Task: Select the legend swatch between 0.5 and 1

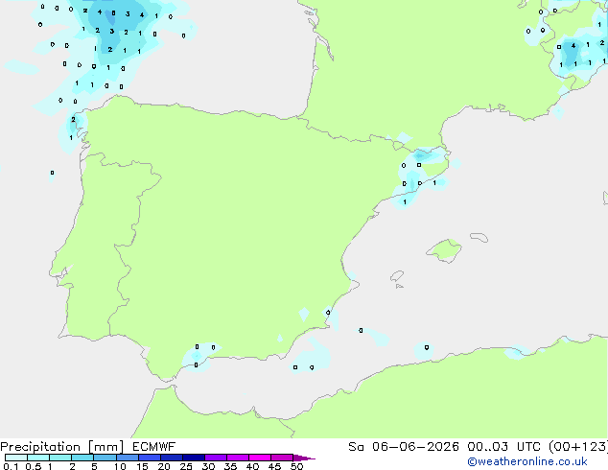Action: [x=38, y=458]
